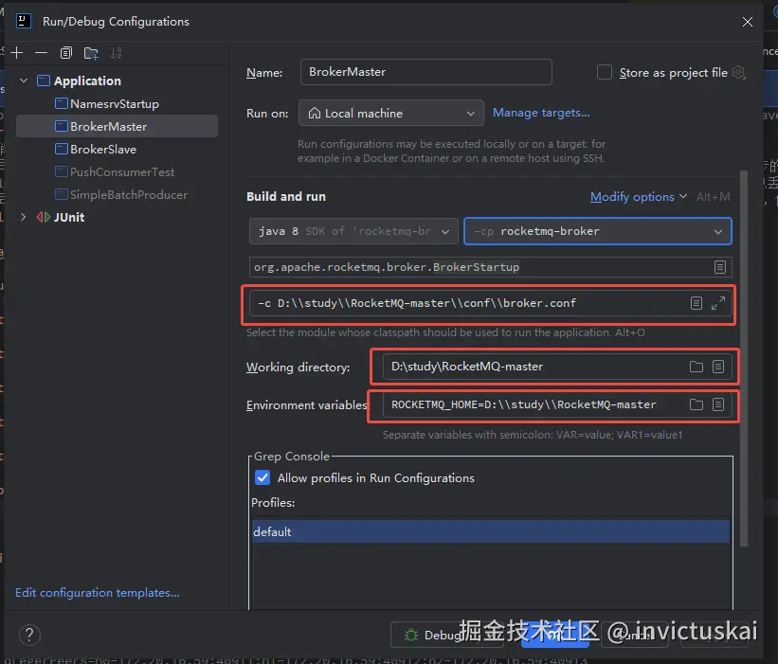Viewport: 778px width, 664px height.
Task: Expand the JUnit tree node
Action: (x=24, y=217)
